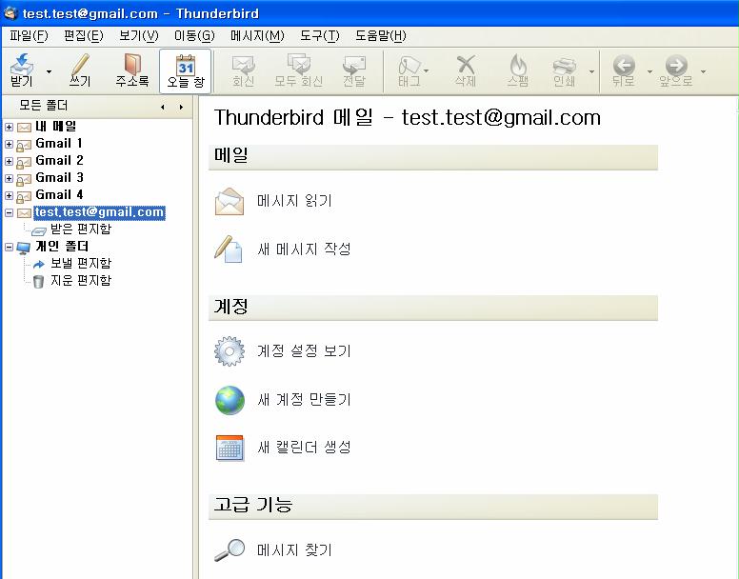Click the open envelope read-messages icon
Image resolution: width=739 pixels, height=579 pixels.
coord(230,201)
